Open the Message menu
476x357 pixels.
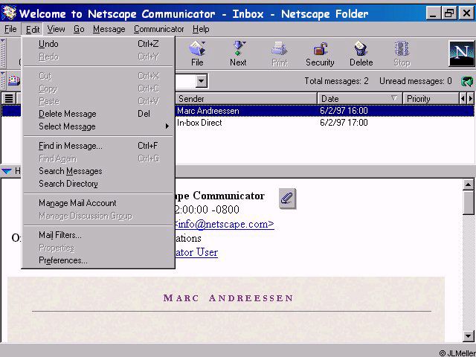click(109, 29)
